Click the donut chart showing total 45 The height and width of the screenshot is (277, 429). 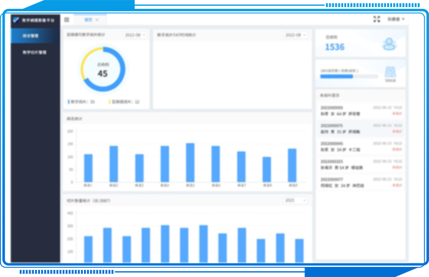pos(102,70)
